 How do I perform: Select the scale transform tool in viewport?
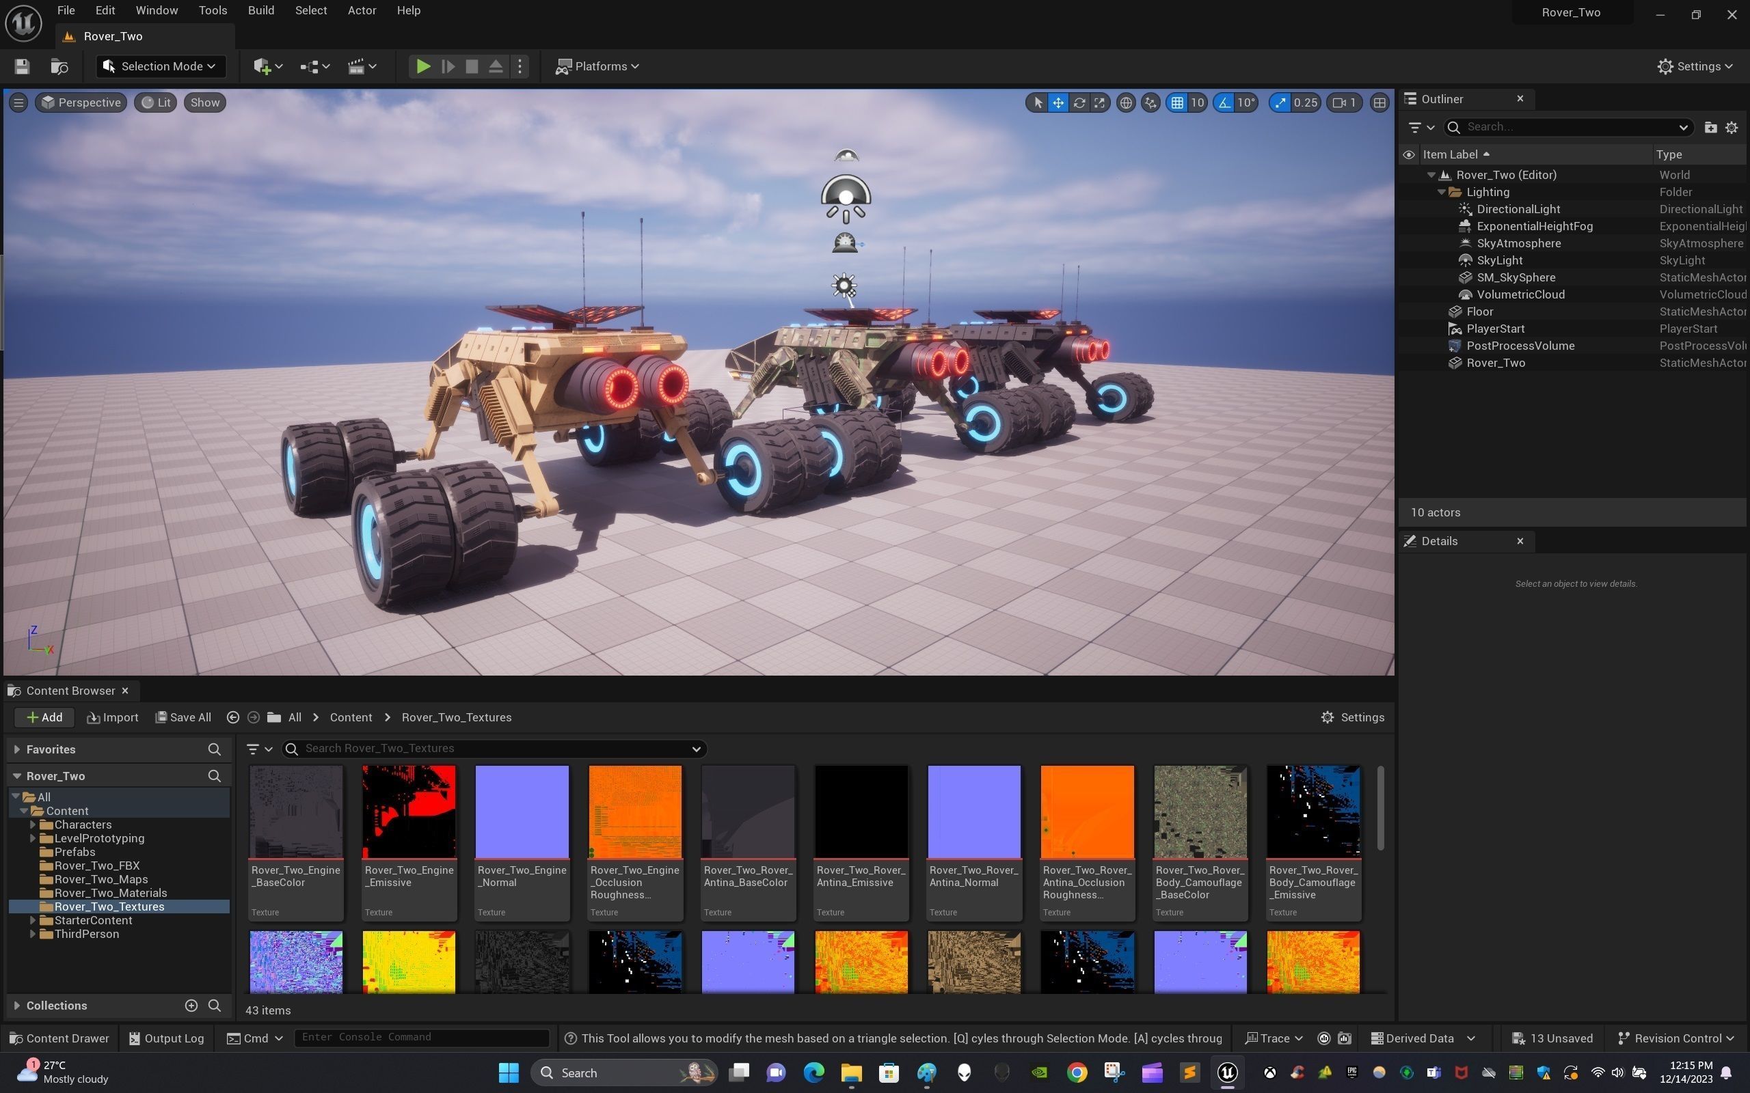[1099, 102]
